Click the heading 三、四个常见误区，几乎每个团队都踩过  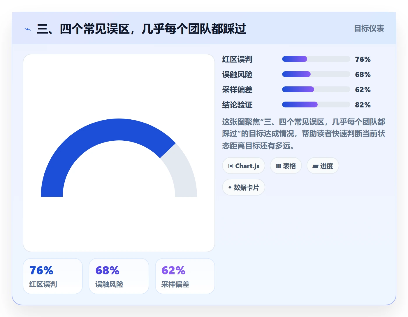141,29
